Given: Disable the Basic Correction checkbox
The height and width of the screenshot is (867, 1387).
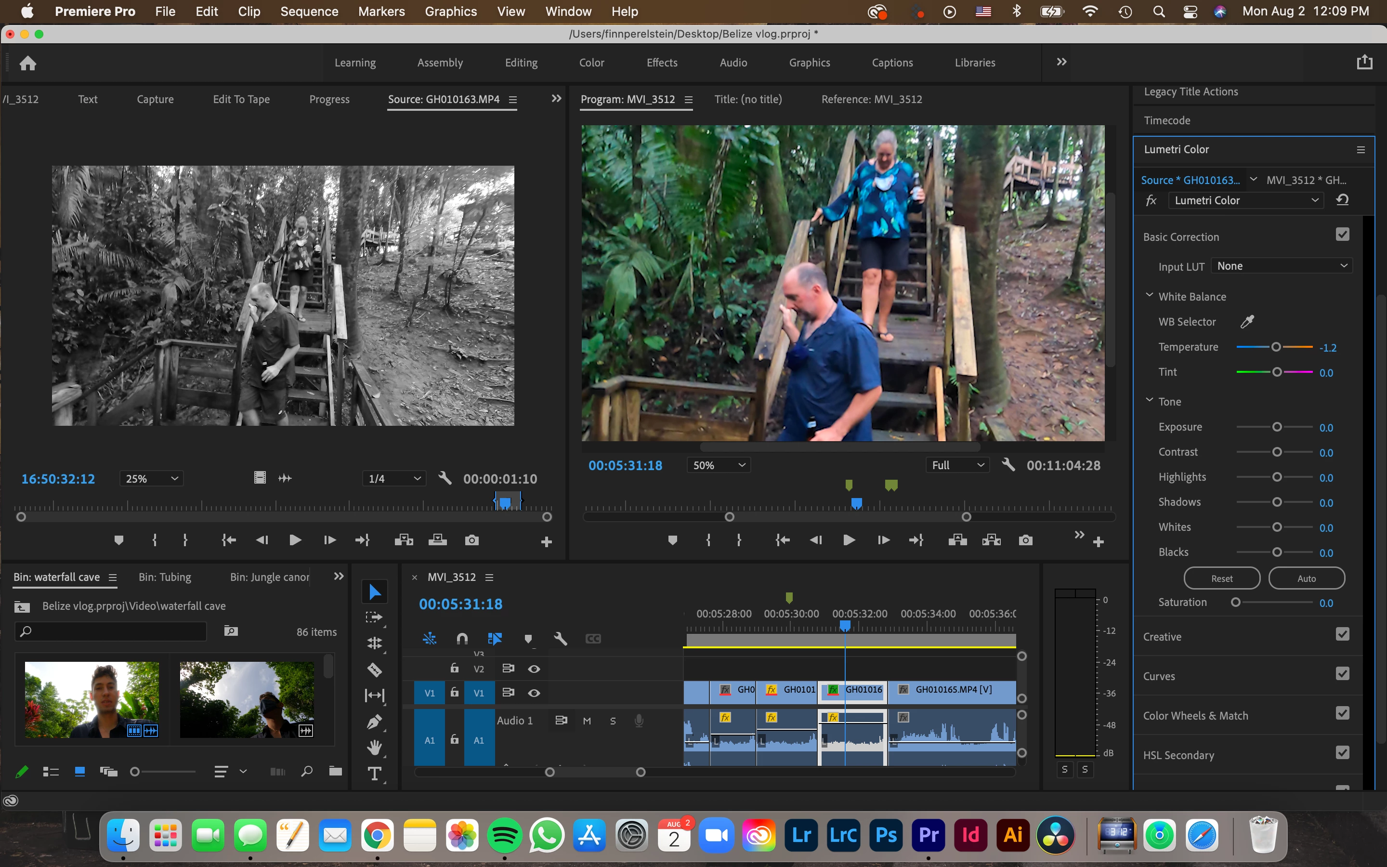Looking at the screenshot, I should pyautogui.click(x=1342, y=235).
